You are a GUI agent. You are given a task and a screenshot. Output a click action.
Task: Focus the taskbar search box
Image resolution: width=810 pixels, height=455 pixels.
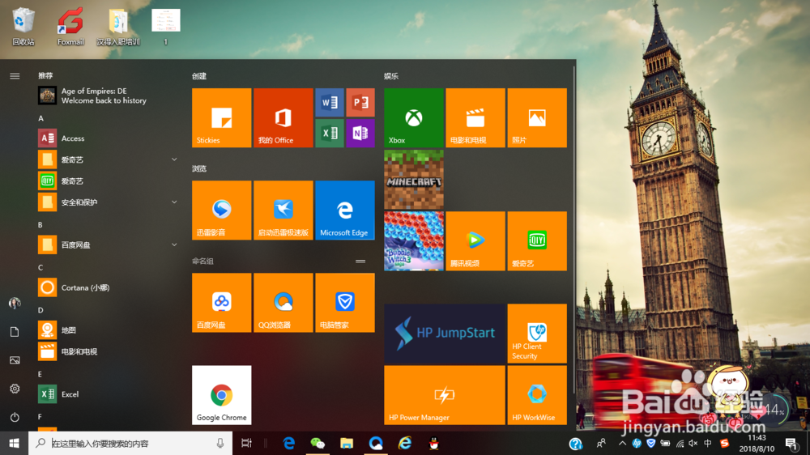[x=130, y=443]
